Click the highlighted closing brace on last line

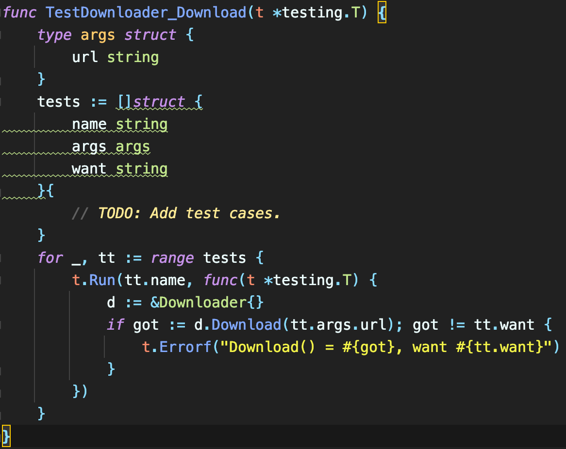[x=6, y=436]
